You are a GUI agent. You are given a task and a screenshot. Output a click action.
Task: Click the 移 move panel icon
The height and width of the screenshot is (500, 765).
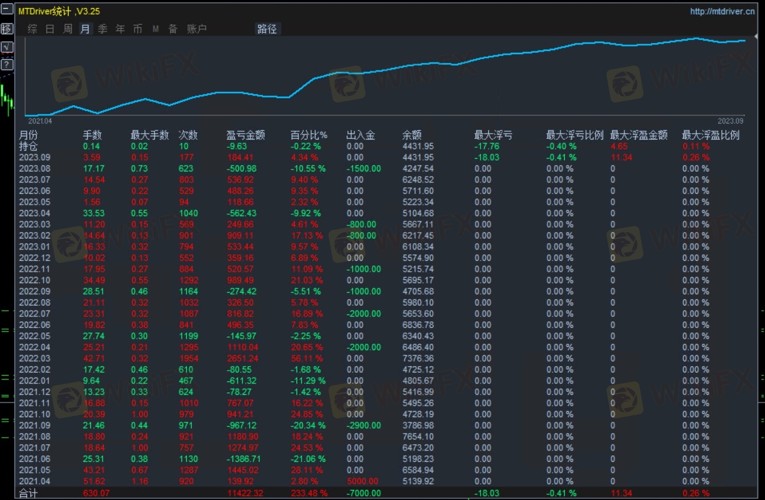pyautogui.click(x=7, y=29)
